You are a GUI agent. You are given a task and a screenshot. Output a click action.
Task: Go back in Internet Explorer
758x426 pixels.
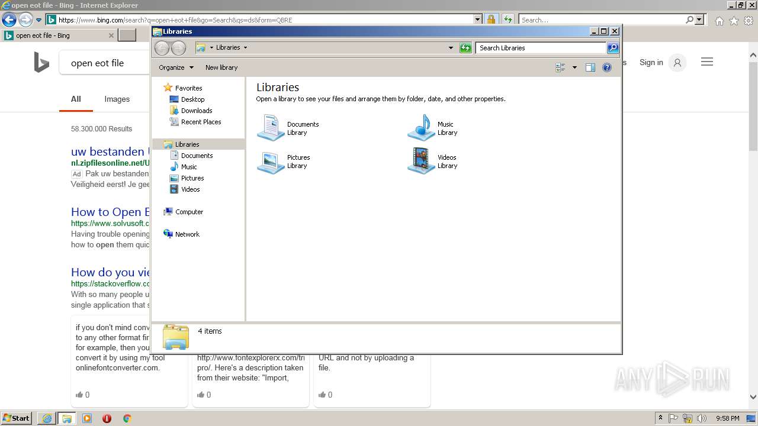[9, 20]
